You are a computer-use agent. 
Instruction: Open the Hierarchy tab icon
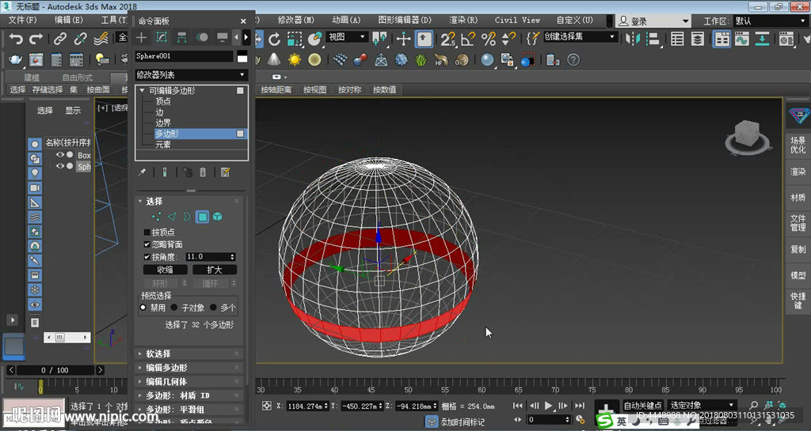click(181, 37)
